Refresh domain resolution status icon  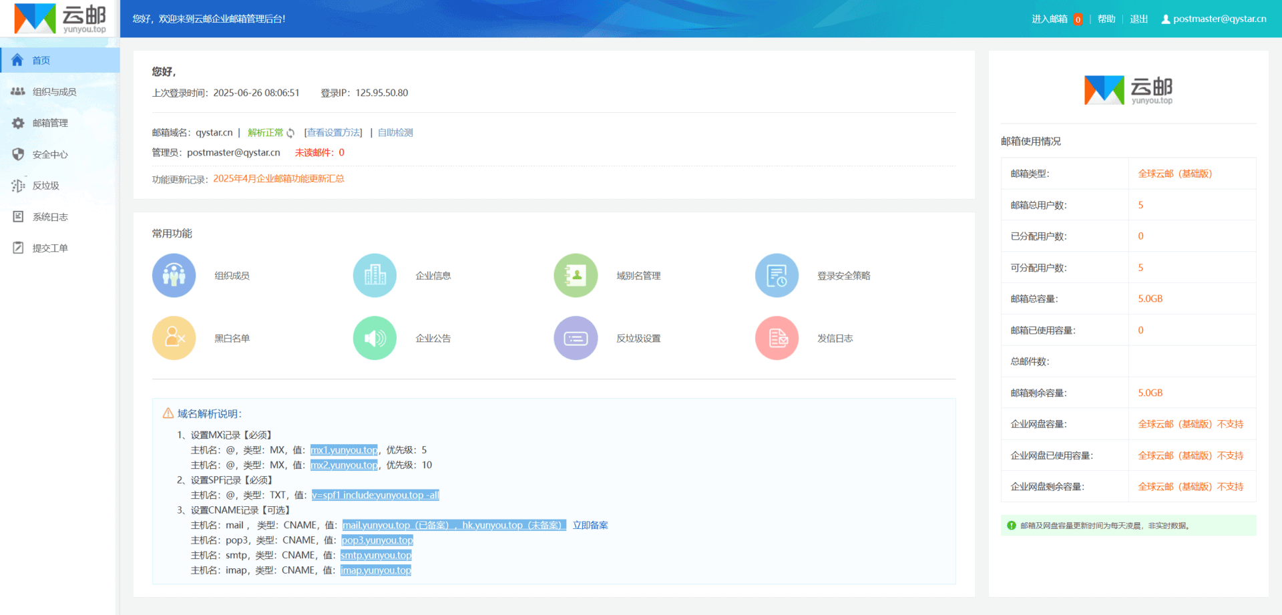click(x=290, y=133)
